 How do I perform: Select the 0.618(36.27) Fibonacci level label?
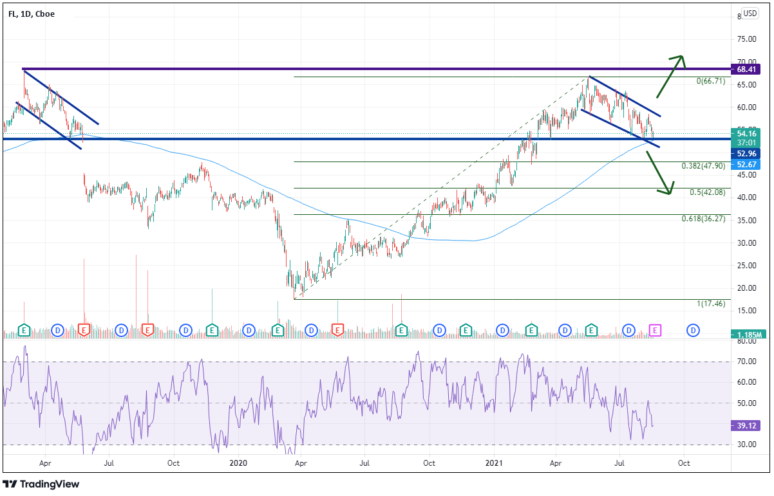click(x=703, y=219)
